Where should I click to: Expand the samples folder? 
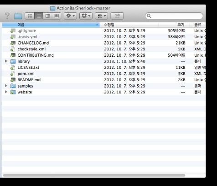pos(6,86)
